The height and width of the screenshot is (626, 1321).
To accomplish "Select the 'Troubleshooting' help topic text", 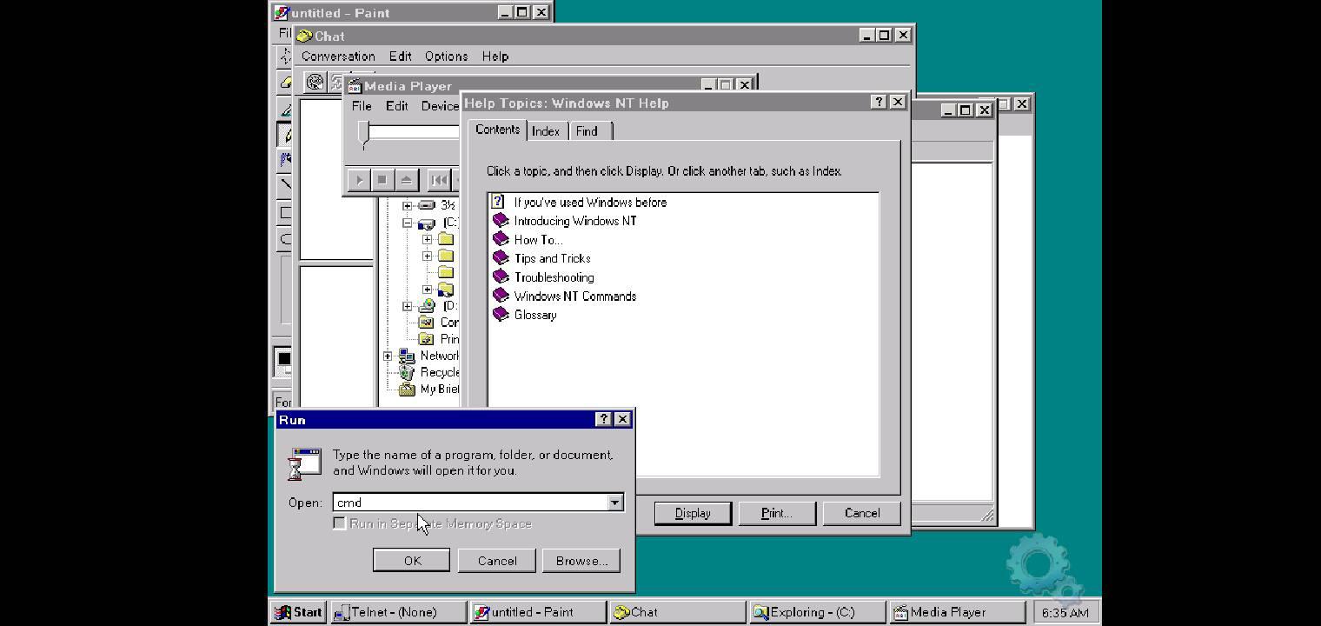I will [554, 277].
